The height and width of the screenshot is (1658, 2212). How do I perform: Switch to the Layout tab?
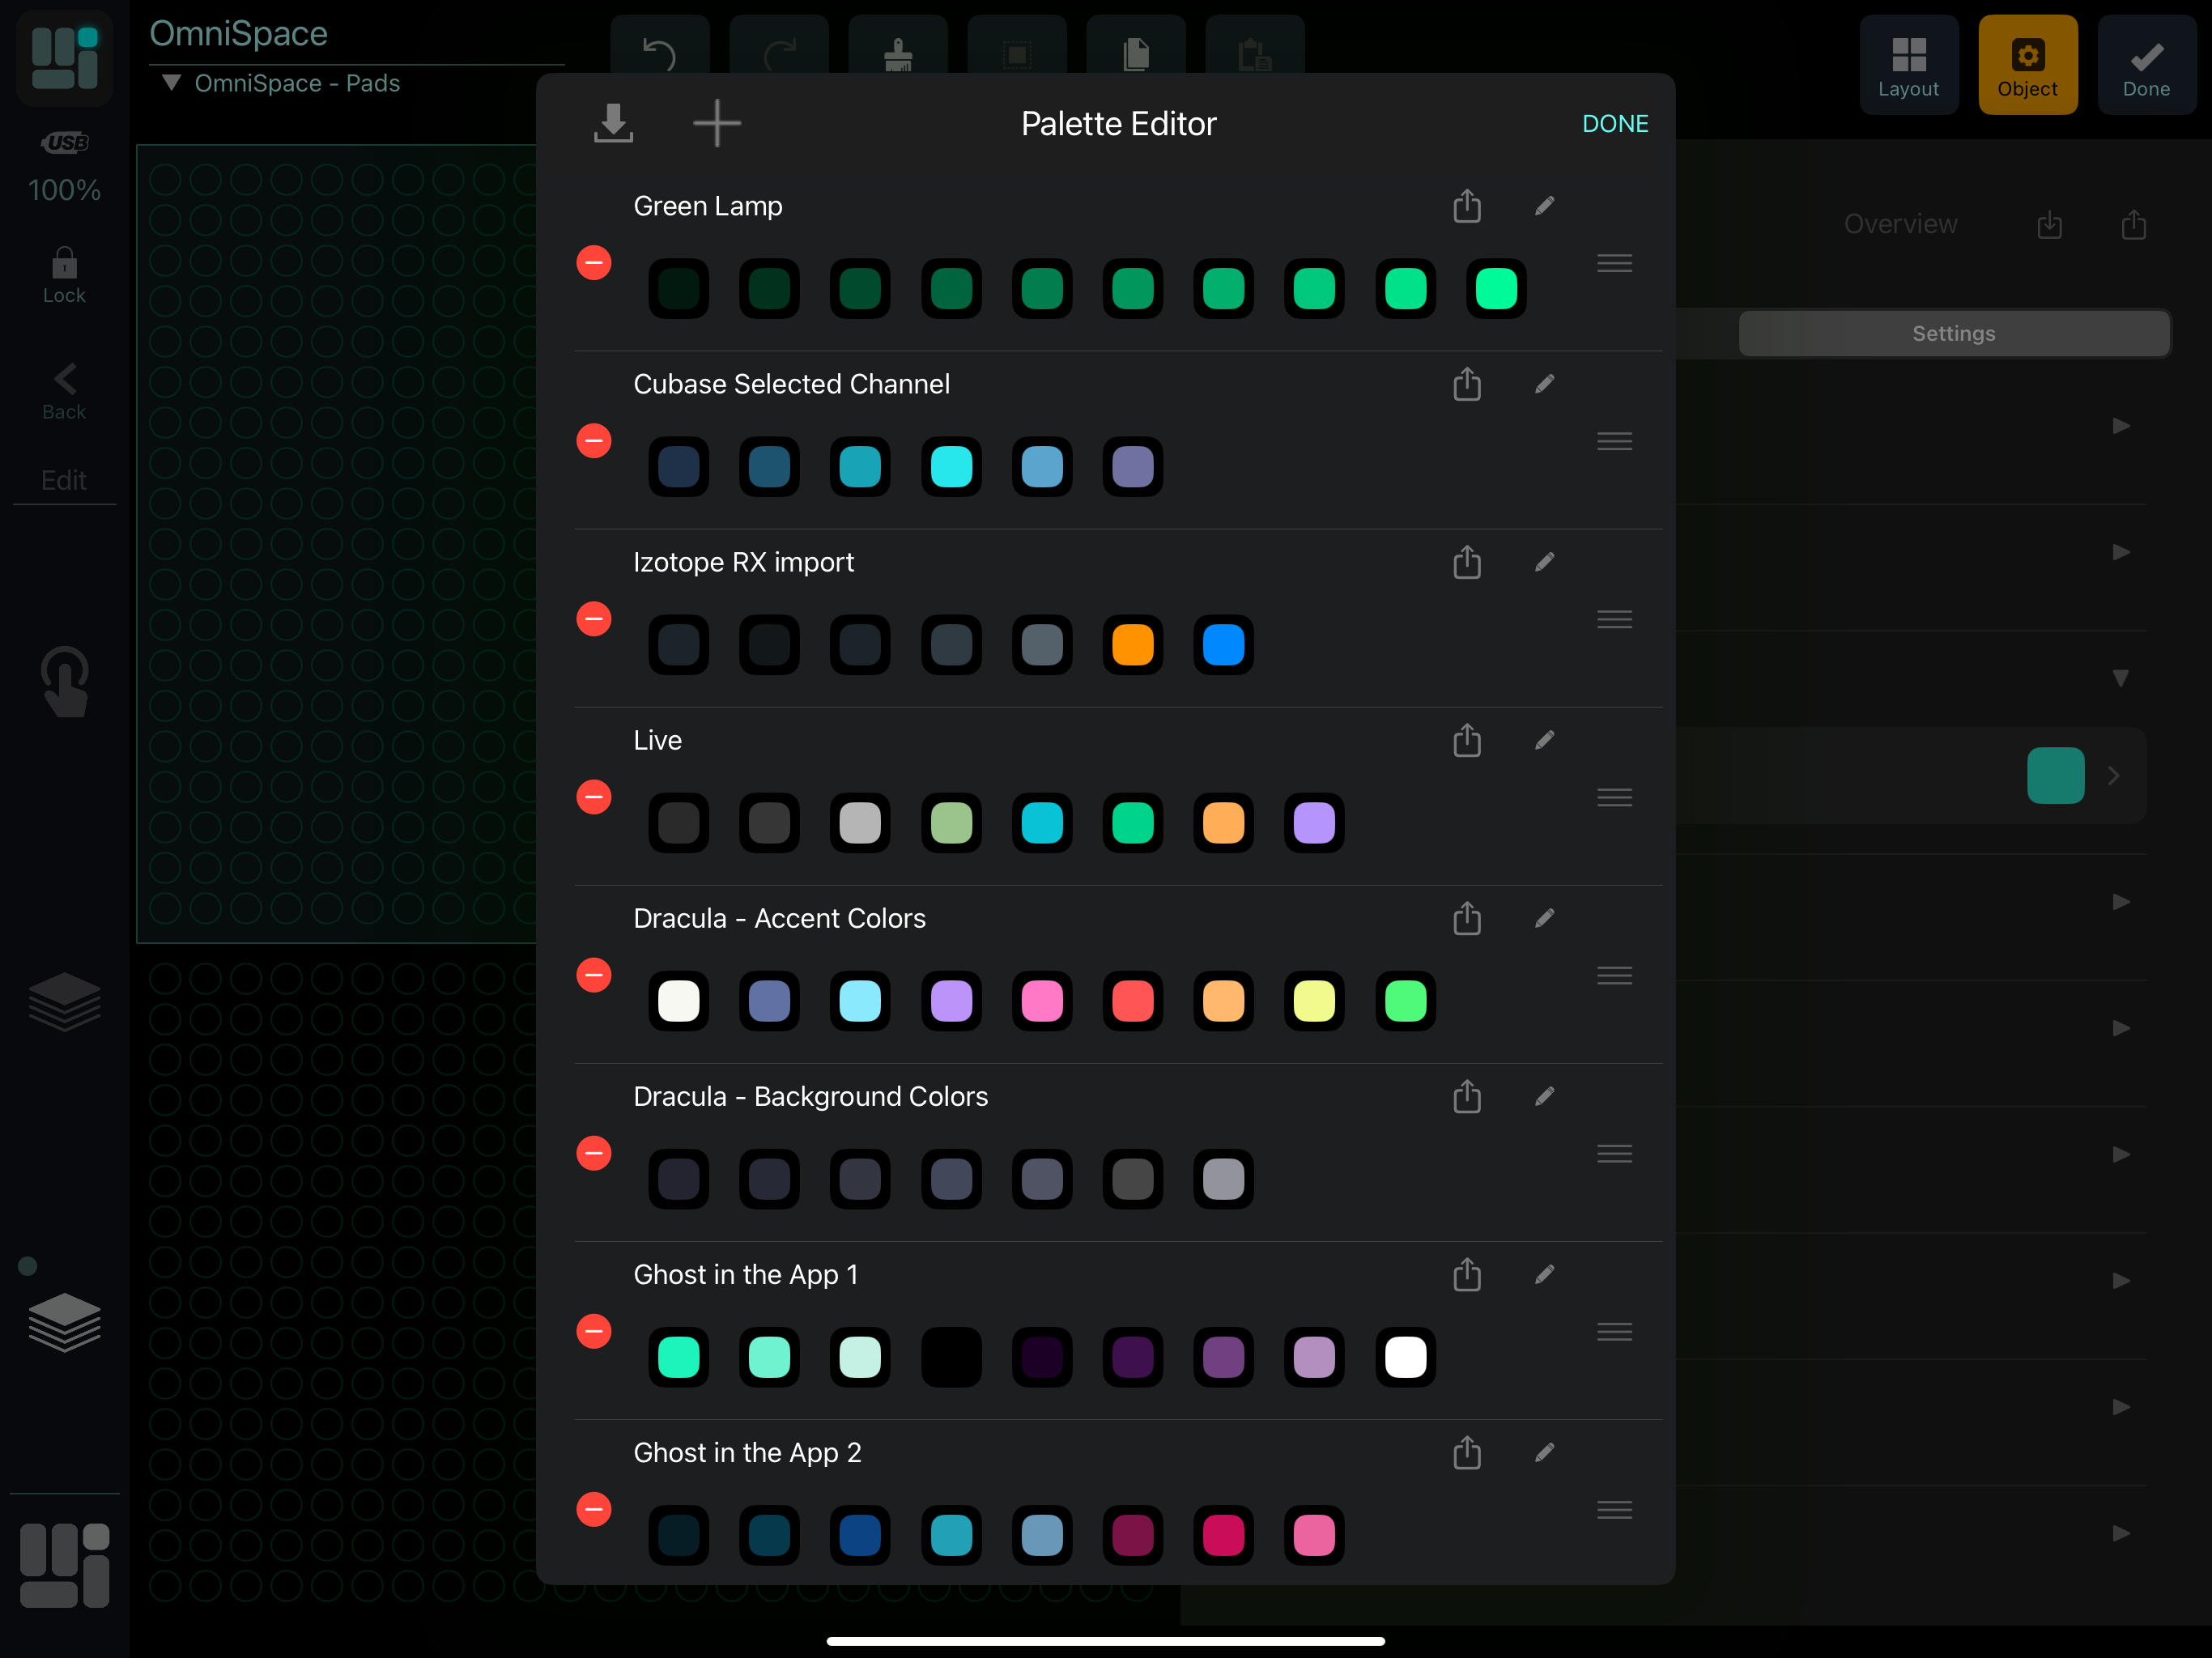pos(1908,65)
